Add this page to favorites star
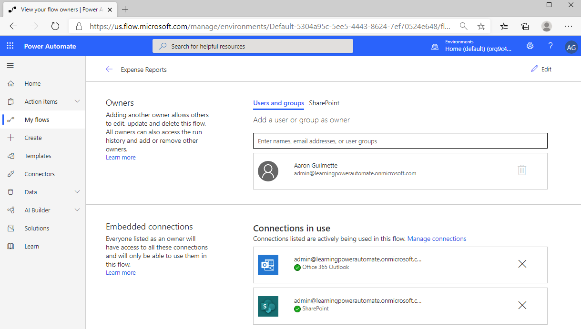581x329 pixels. (x=481, y=27)
